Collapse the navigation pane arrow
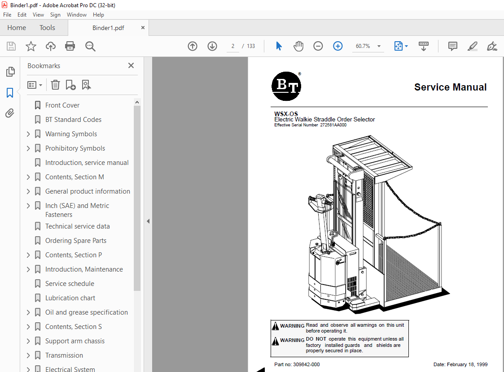Viewport: 504px width, 372px height. [x=148, y=221]
